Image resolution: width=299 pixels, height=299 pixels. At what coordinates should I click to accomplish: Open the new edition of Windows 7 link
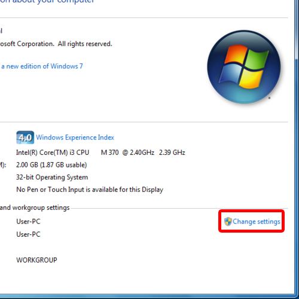pos(42,66)
